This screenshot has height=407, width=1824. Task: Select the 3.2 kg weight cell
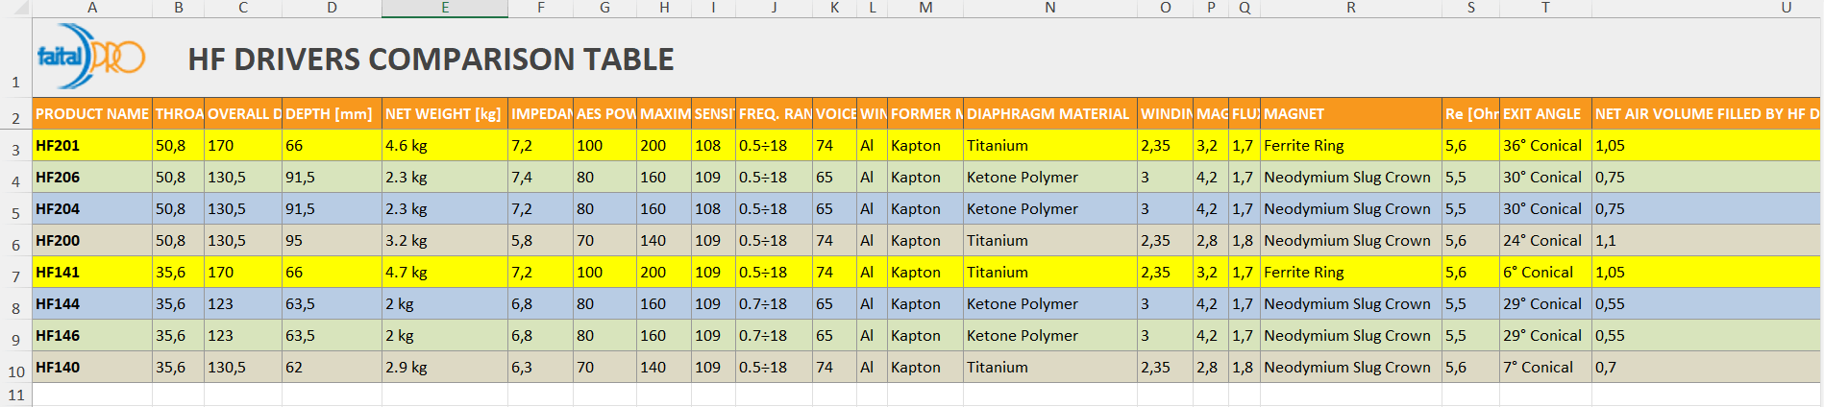(x=445, y=241)
